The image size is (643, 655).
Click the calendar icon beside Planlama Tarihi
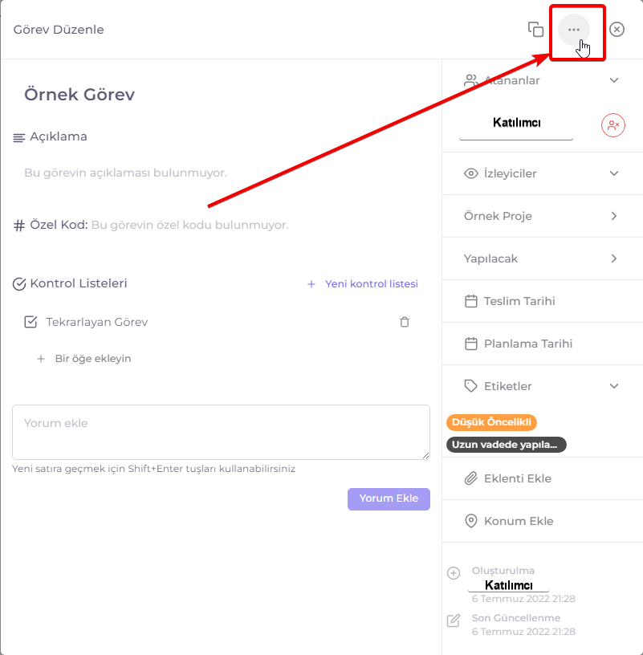(471, 344)
